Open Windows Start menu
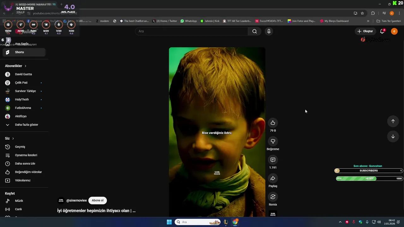 coord(169,222)
